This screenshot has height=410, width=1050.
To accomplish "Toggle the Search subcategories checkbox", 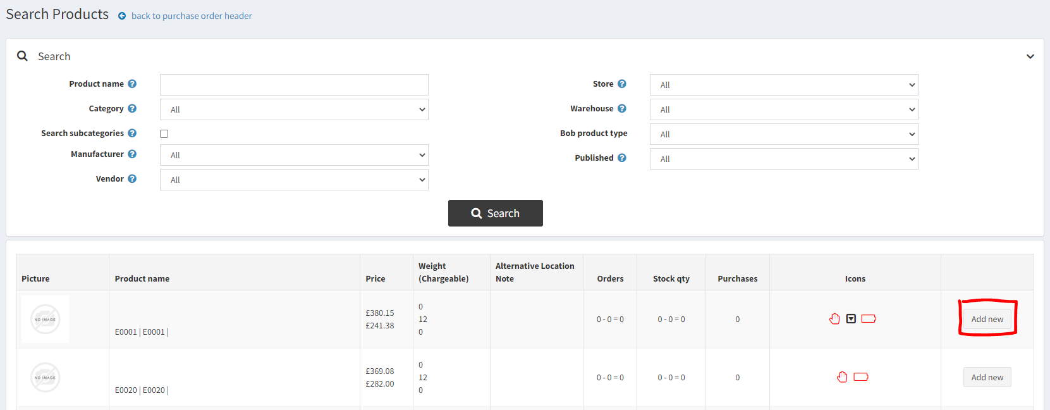I will [164, 134].
